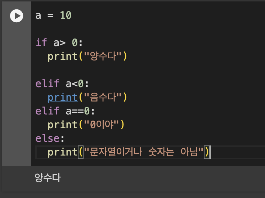
Task: Click the string "음수다" in code
Action: pos(103,97)
